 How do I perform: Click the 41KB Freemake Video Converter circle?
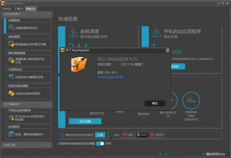pos(191,100)
